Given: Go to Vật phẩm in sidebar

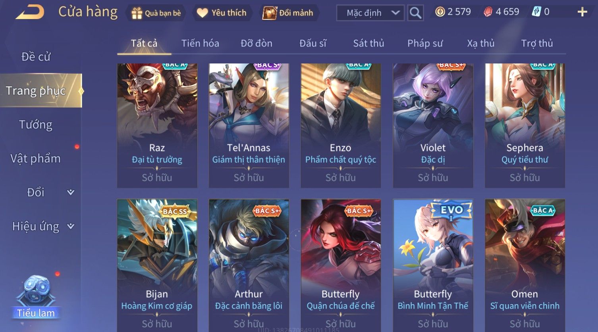Looking at the screenshot, I should 36,159.
